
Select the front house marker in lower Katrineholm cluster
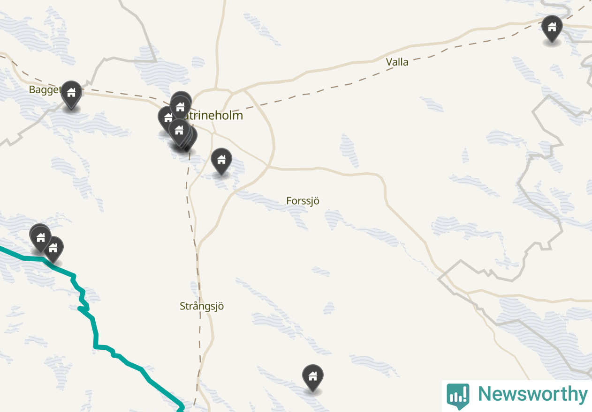tap(179, 131)
